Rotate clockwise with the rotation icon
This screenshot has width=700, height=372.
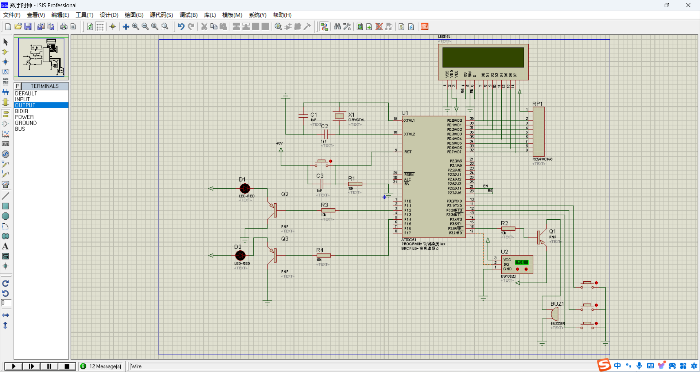pos(5,283)
